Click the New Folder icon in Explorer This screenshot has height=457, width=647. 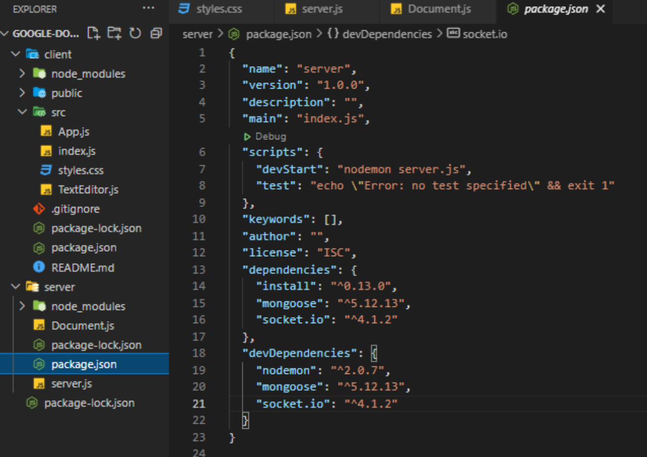tap(114, 34)
